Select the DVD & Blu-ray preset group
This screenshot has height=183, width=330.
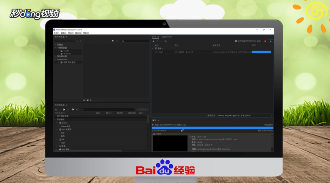(66, 129)
